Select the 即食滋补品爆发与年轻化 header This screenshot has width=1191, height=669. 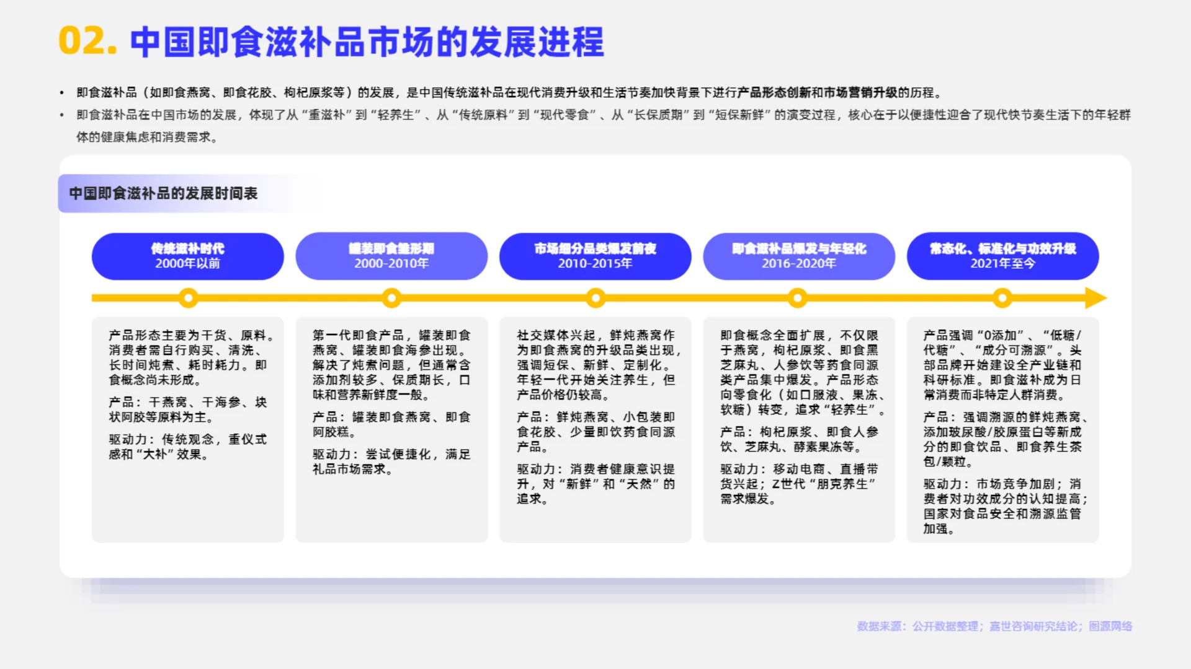tap(798, 256)
